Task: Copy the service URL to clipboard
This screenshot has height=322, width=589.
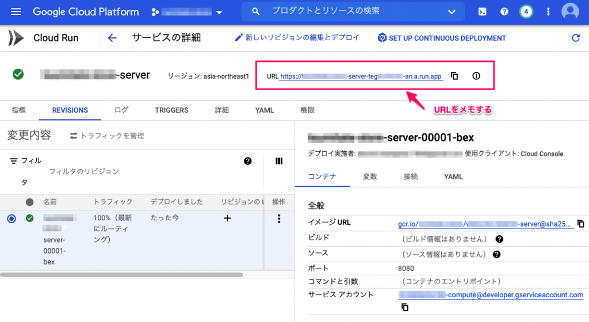Action: click(x=454, y=76)
